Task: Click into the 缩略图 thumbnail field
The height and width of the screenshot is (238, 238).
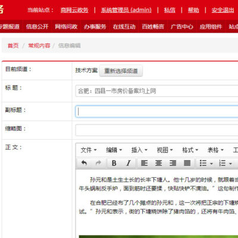Action: click(156, 130)
